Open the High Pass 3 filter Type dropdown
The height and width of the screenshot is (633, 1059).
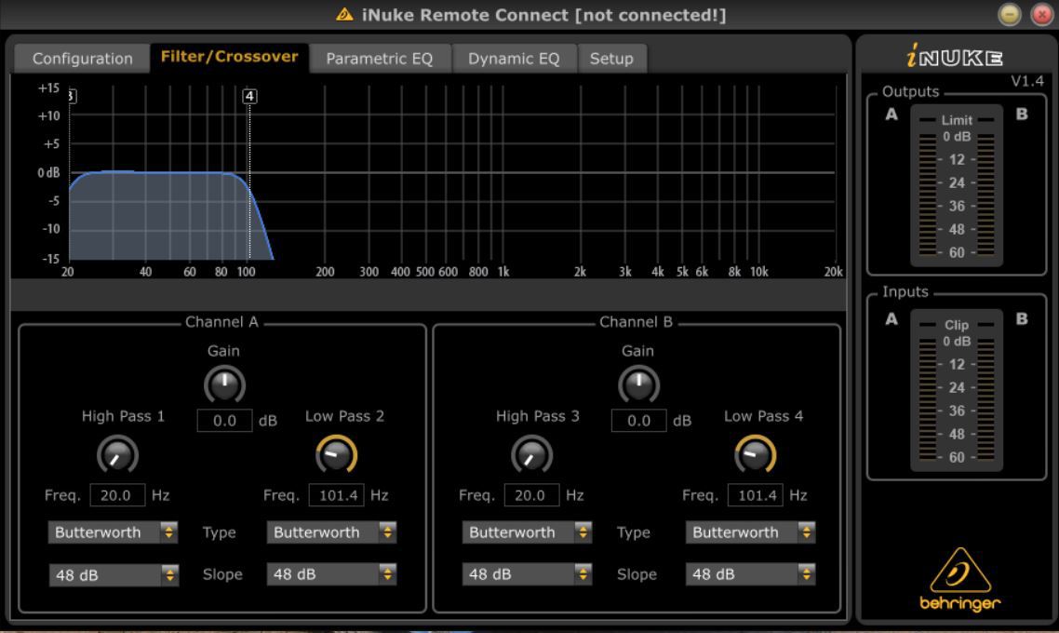[x=527, y=532]
